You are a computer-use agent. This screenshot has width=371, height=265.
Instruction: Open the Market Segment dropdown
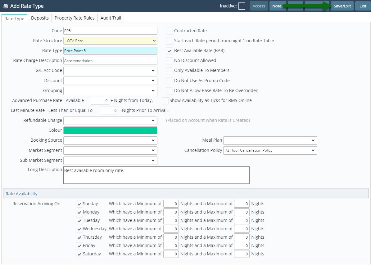point(110,150)
